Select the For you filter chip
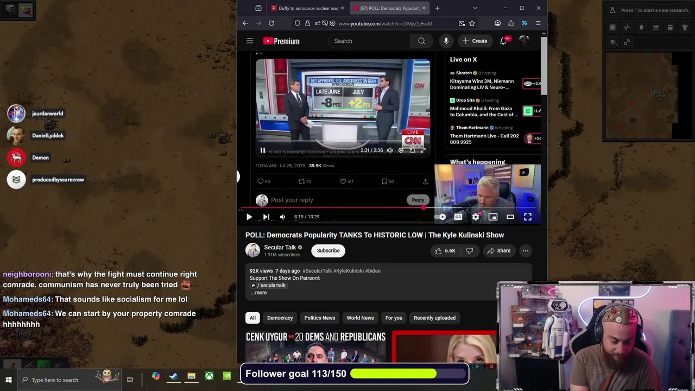The image size is (695, 391). tap(394, 318)
